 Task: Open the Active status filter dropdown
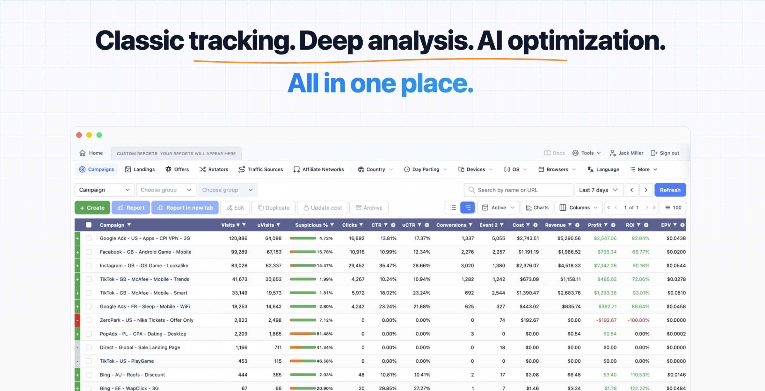pos(499,207)
